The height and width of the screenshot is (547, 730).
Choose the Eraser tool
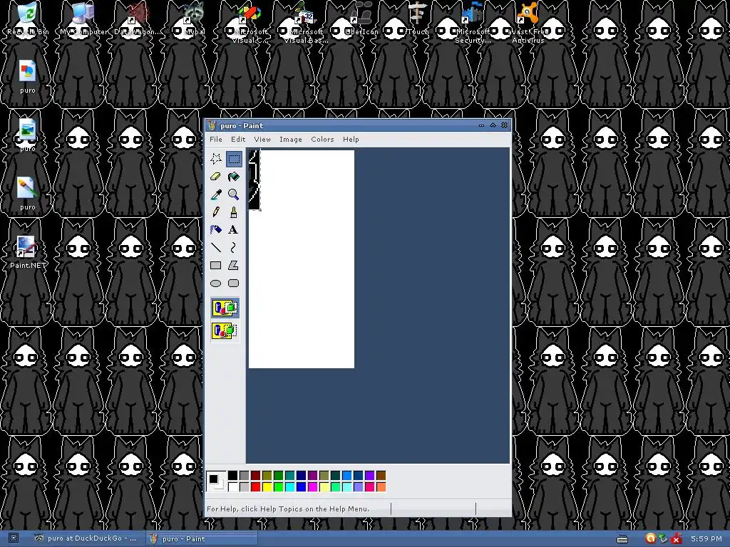(x=215, y=177)
